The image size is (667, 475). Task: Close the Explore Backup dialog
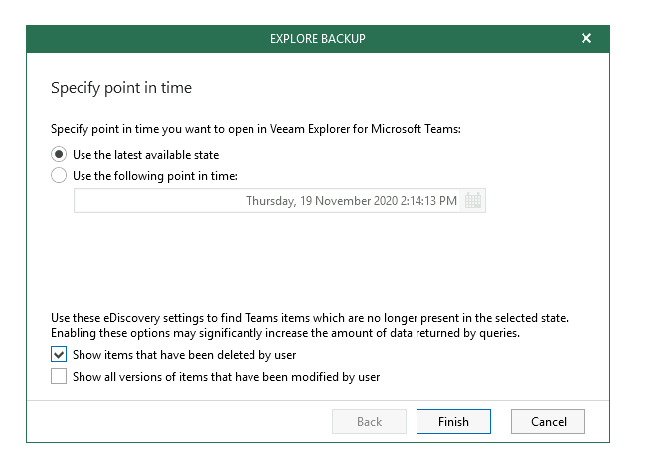[586, 39]
